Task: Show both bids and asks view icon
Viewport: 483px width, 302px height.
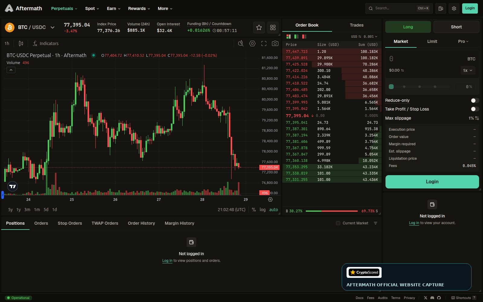Action: 288,37
